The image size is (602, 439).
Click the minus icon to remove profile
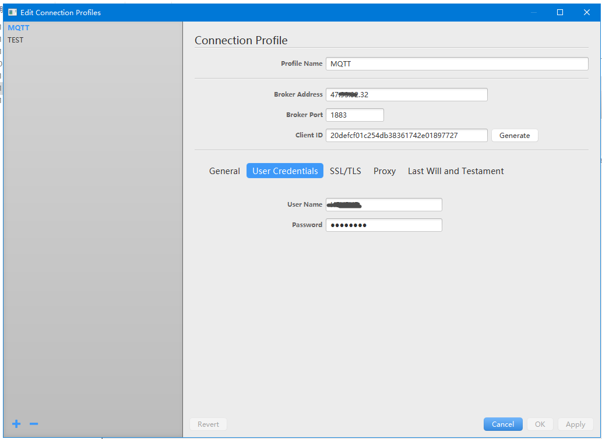pos(34,424)
